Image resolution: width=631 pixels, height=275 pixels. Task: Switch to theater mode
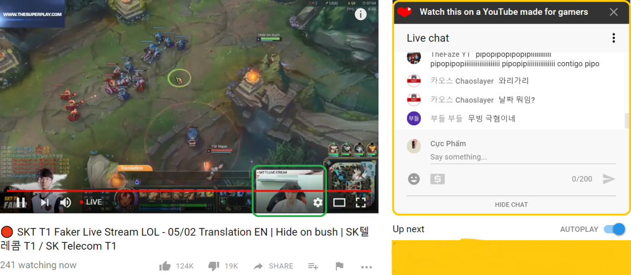tap(339, 202)
